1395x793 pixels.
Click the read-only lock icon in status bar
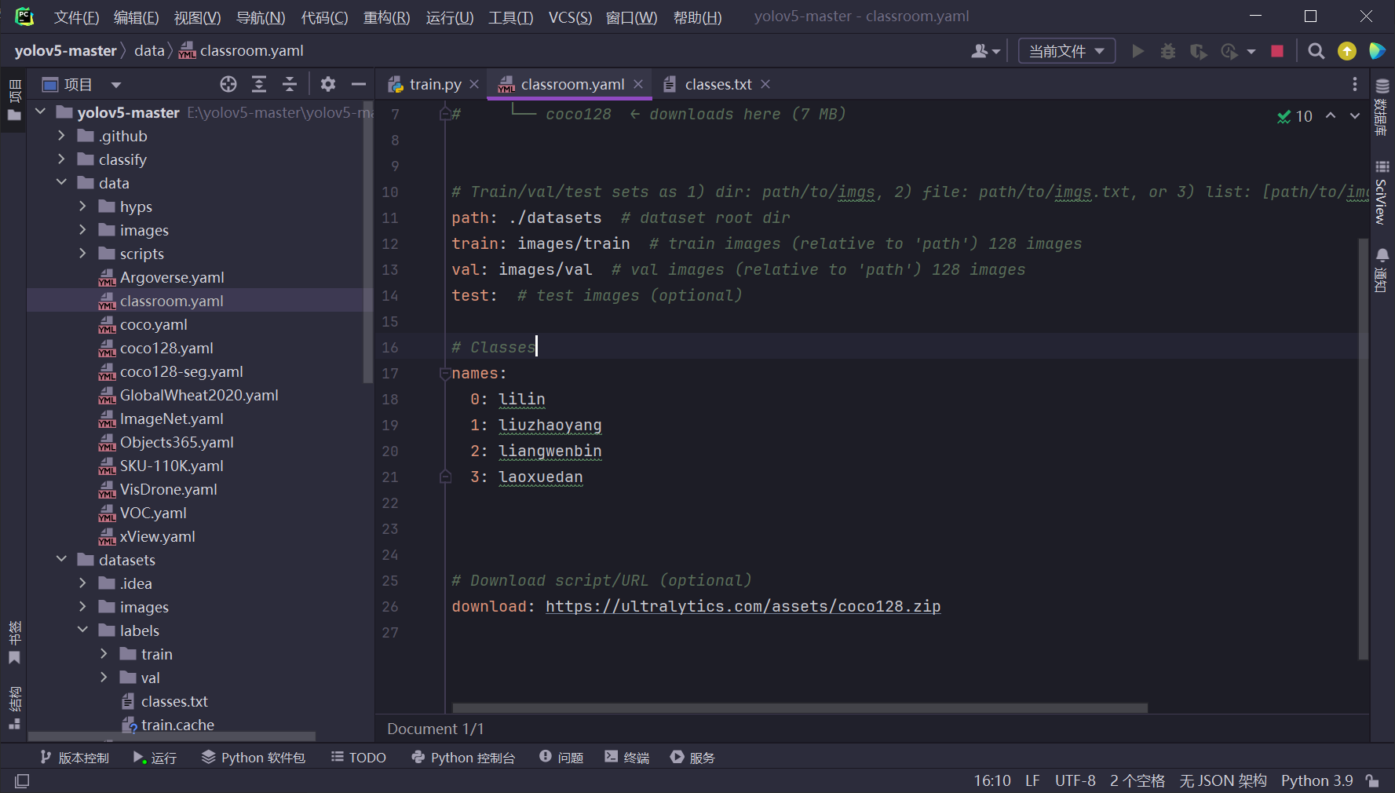1372,781
